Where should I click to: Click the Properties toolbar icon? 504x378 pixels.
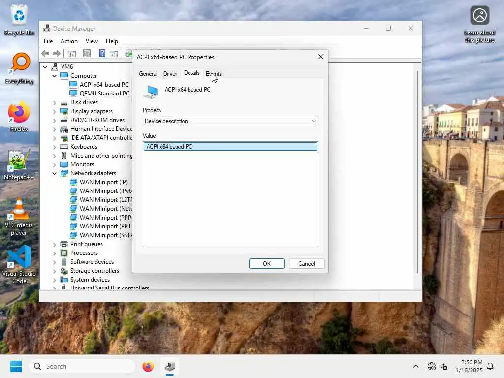point(87,53)
